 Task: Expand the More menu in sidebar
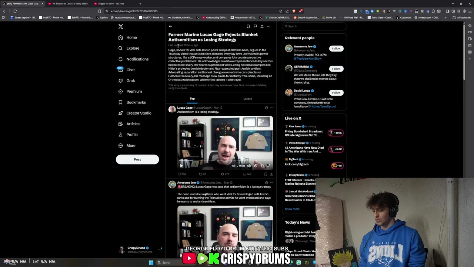tap(127, 145)
